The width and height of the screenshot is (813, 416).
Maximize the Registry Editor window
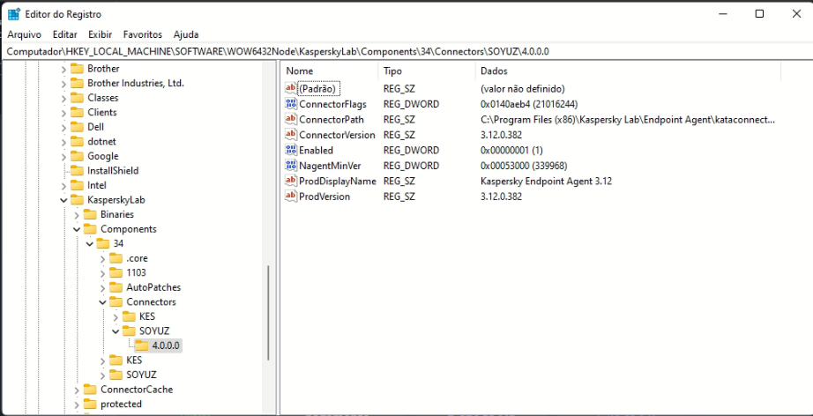pos(759,14)
